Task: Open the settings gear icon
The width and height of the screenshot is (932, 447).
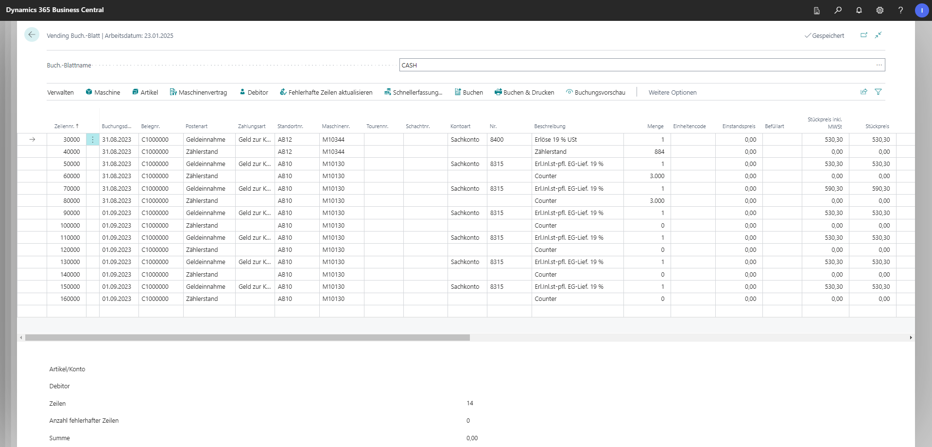Action: [880, 10]
